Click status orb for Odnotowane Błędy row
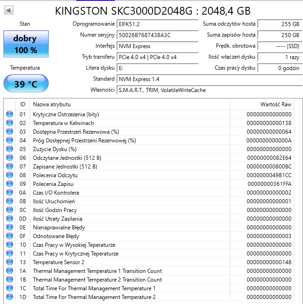This screenshot has height=304, width=303. [10, 236]
